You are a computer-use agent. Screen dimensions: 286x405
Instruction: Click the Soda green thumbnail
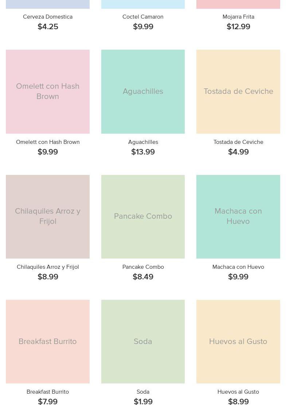point(143,341)
